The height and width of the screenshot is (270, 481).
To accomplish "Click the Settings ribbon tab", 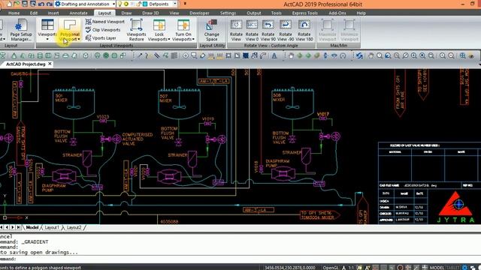I will (228, 13).
